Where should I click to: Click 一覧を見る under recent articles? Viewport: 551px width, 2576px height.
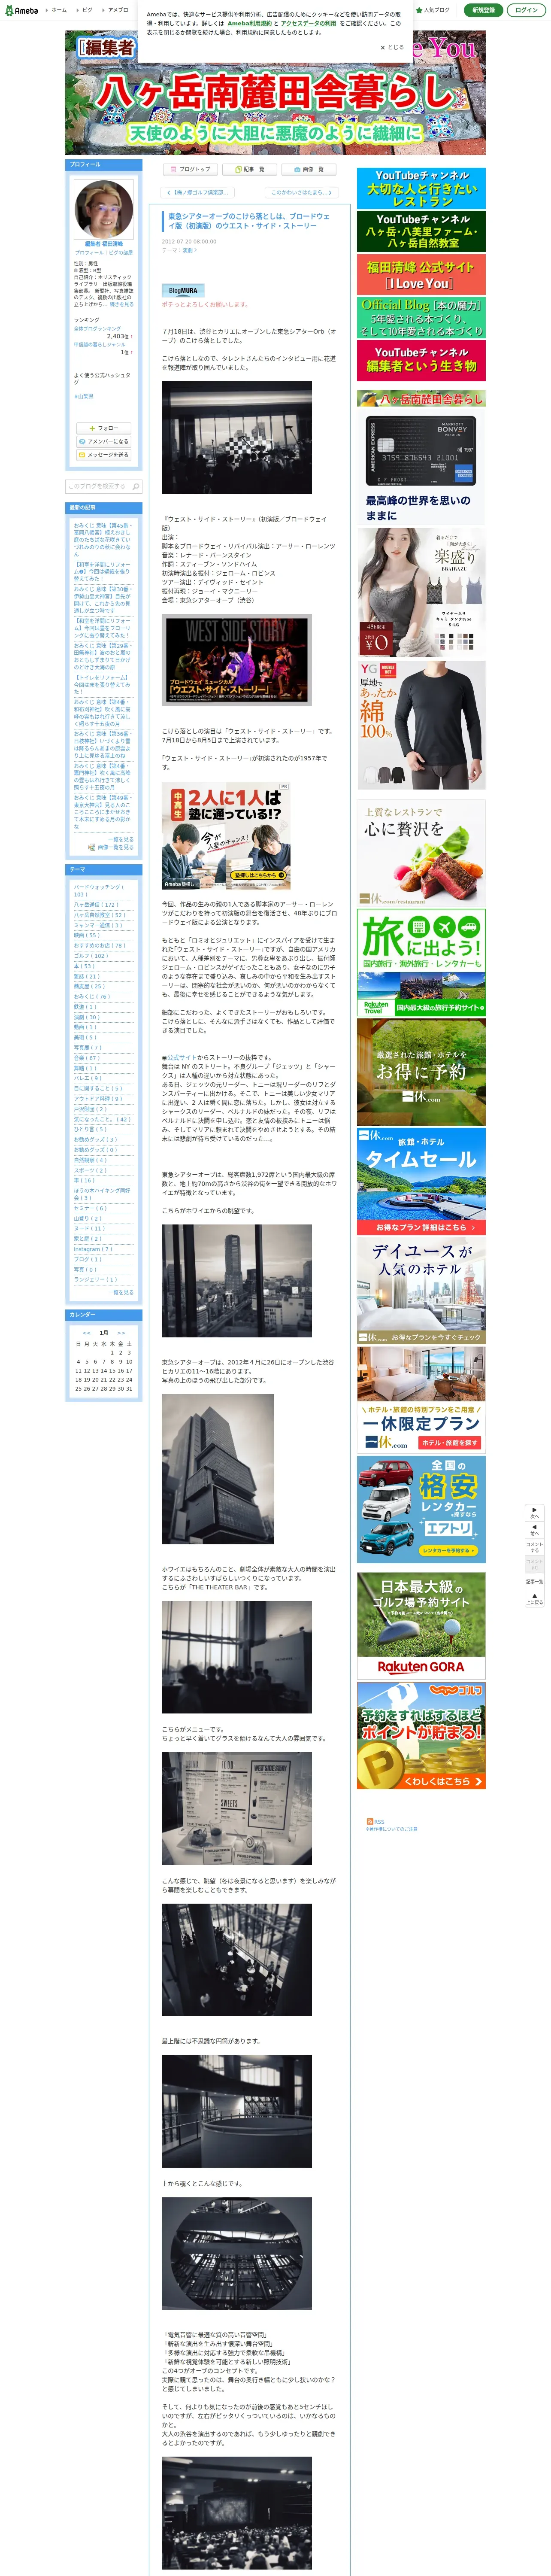121,839
